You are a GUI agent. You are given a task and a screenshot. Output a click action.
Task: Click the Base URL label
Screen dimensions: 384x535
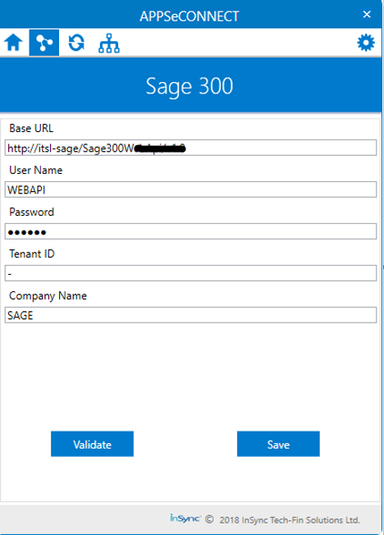31,128
